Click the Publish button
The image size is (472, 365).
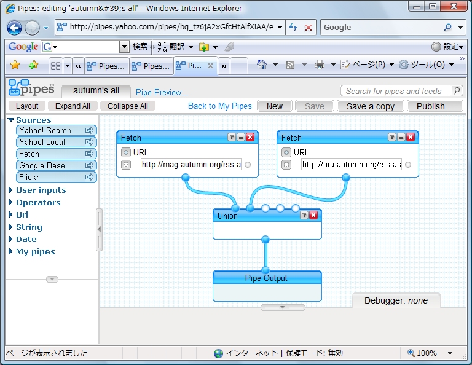(435, 106)
